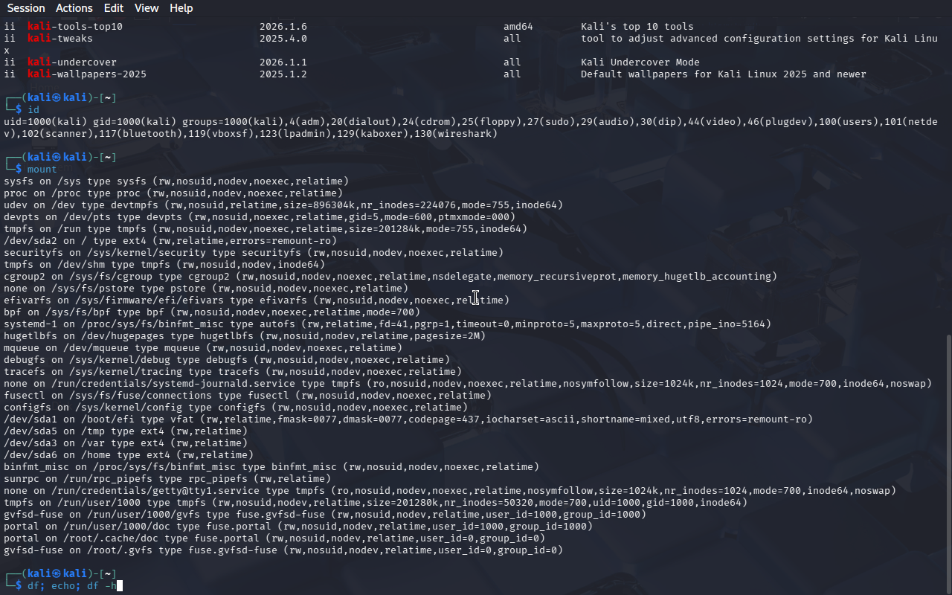Click the typed 'id' command

pos(33,110)
